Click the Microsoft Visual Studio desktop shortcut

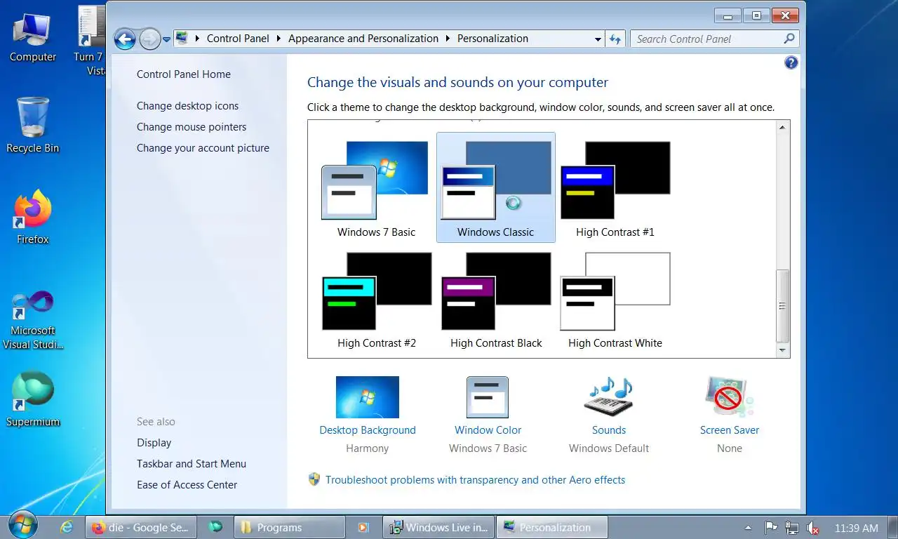[33, 319]
